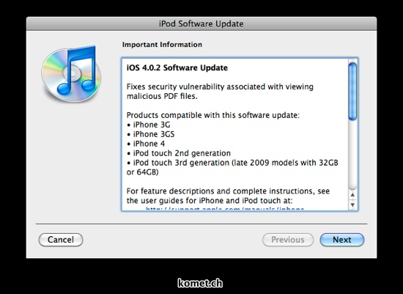Click the scrollbar up arrow
The image size is (403, 294).
pos(352,195)
